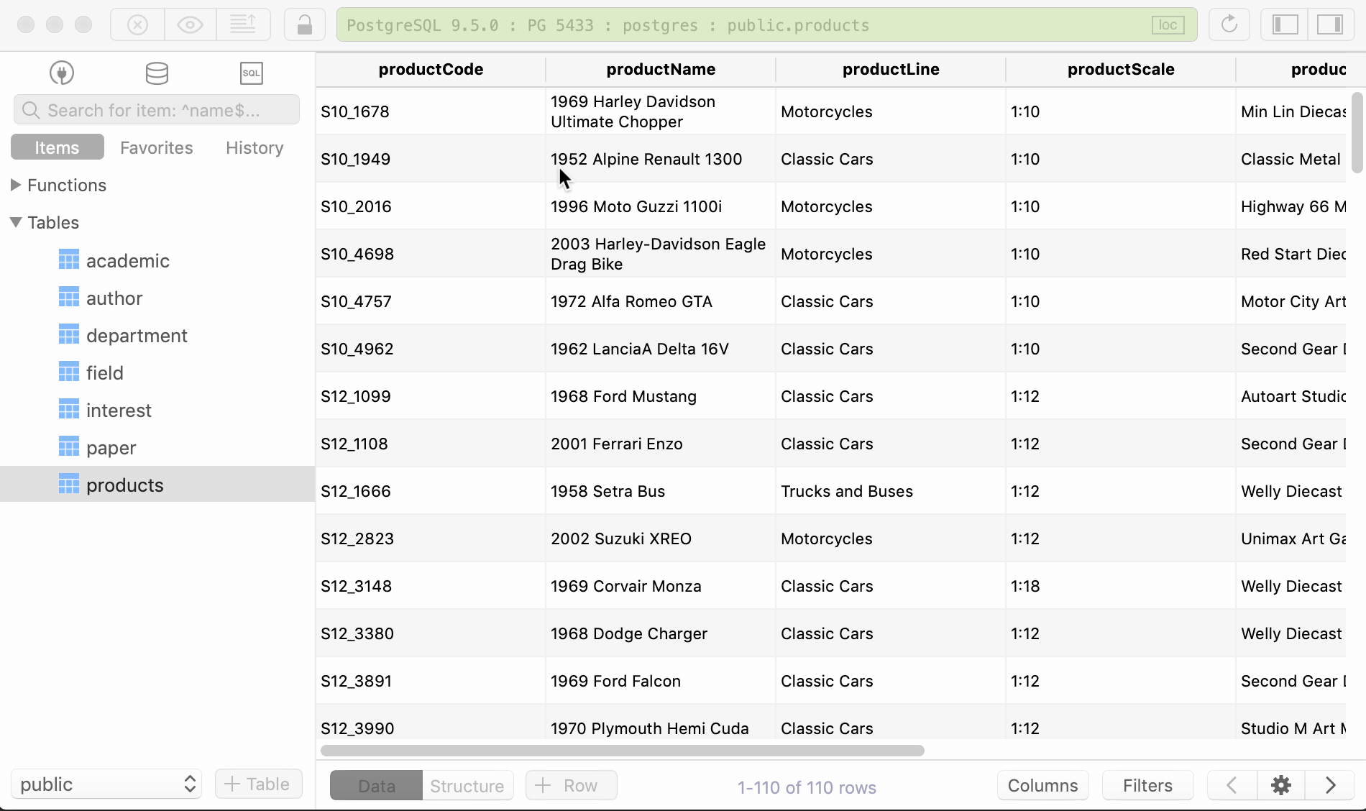Click the search for item field
The width and height of the screenshot is (1366, 811).
[157, 110]
